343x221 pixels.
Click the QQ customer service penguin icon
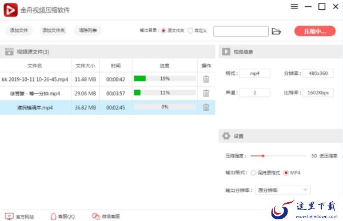pyautogui.click(x=53, y=216)
